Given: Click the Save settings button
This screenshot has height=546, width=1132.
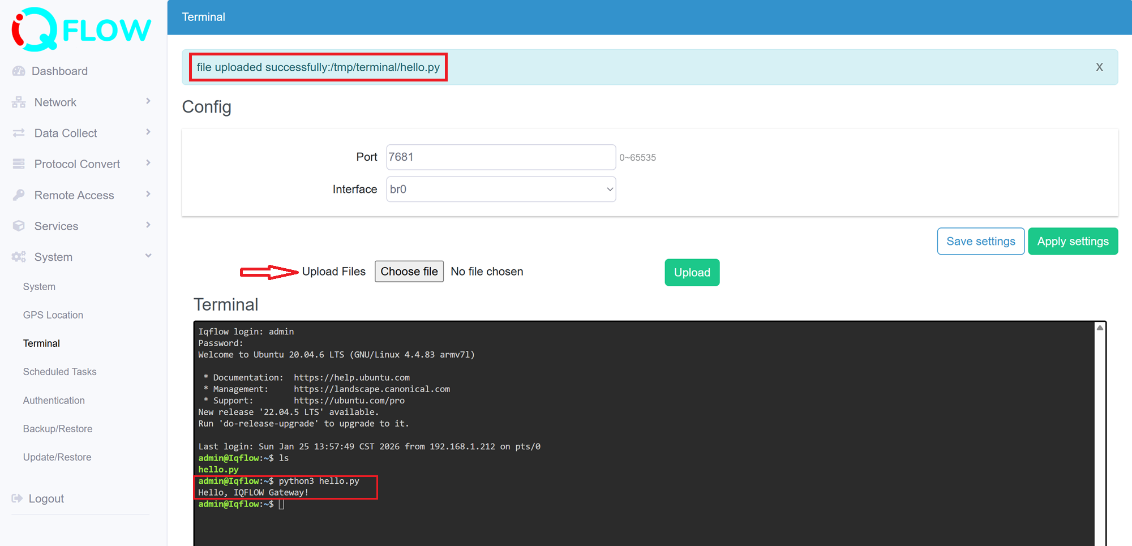Looking at the screenshot, I should (980, 242).
